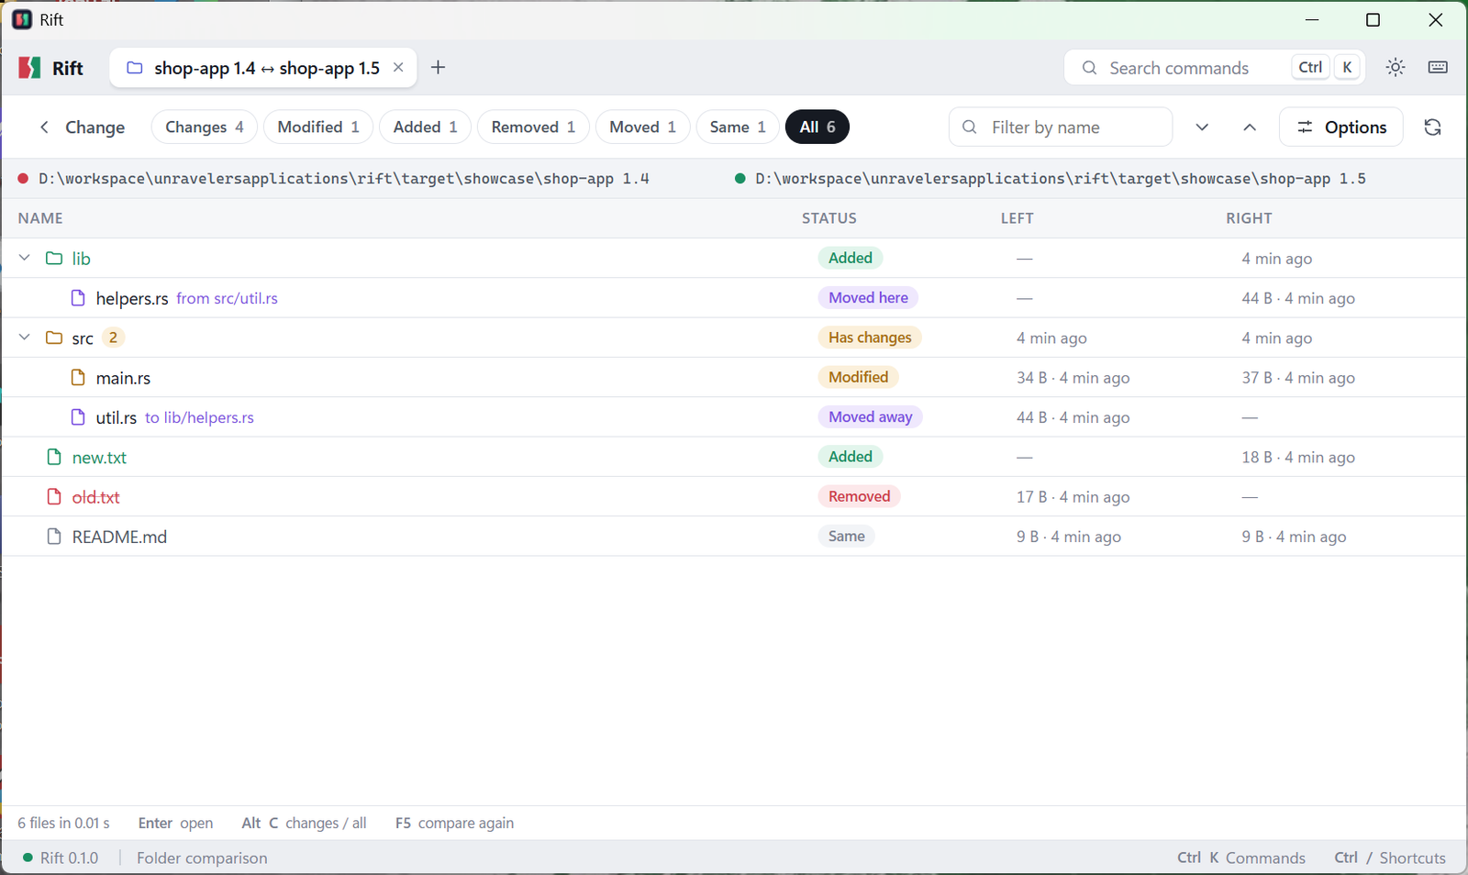
Task: Click the new.txt file icon
Action: (54, 457)
